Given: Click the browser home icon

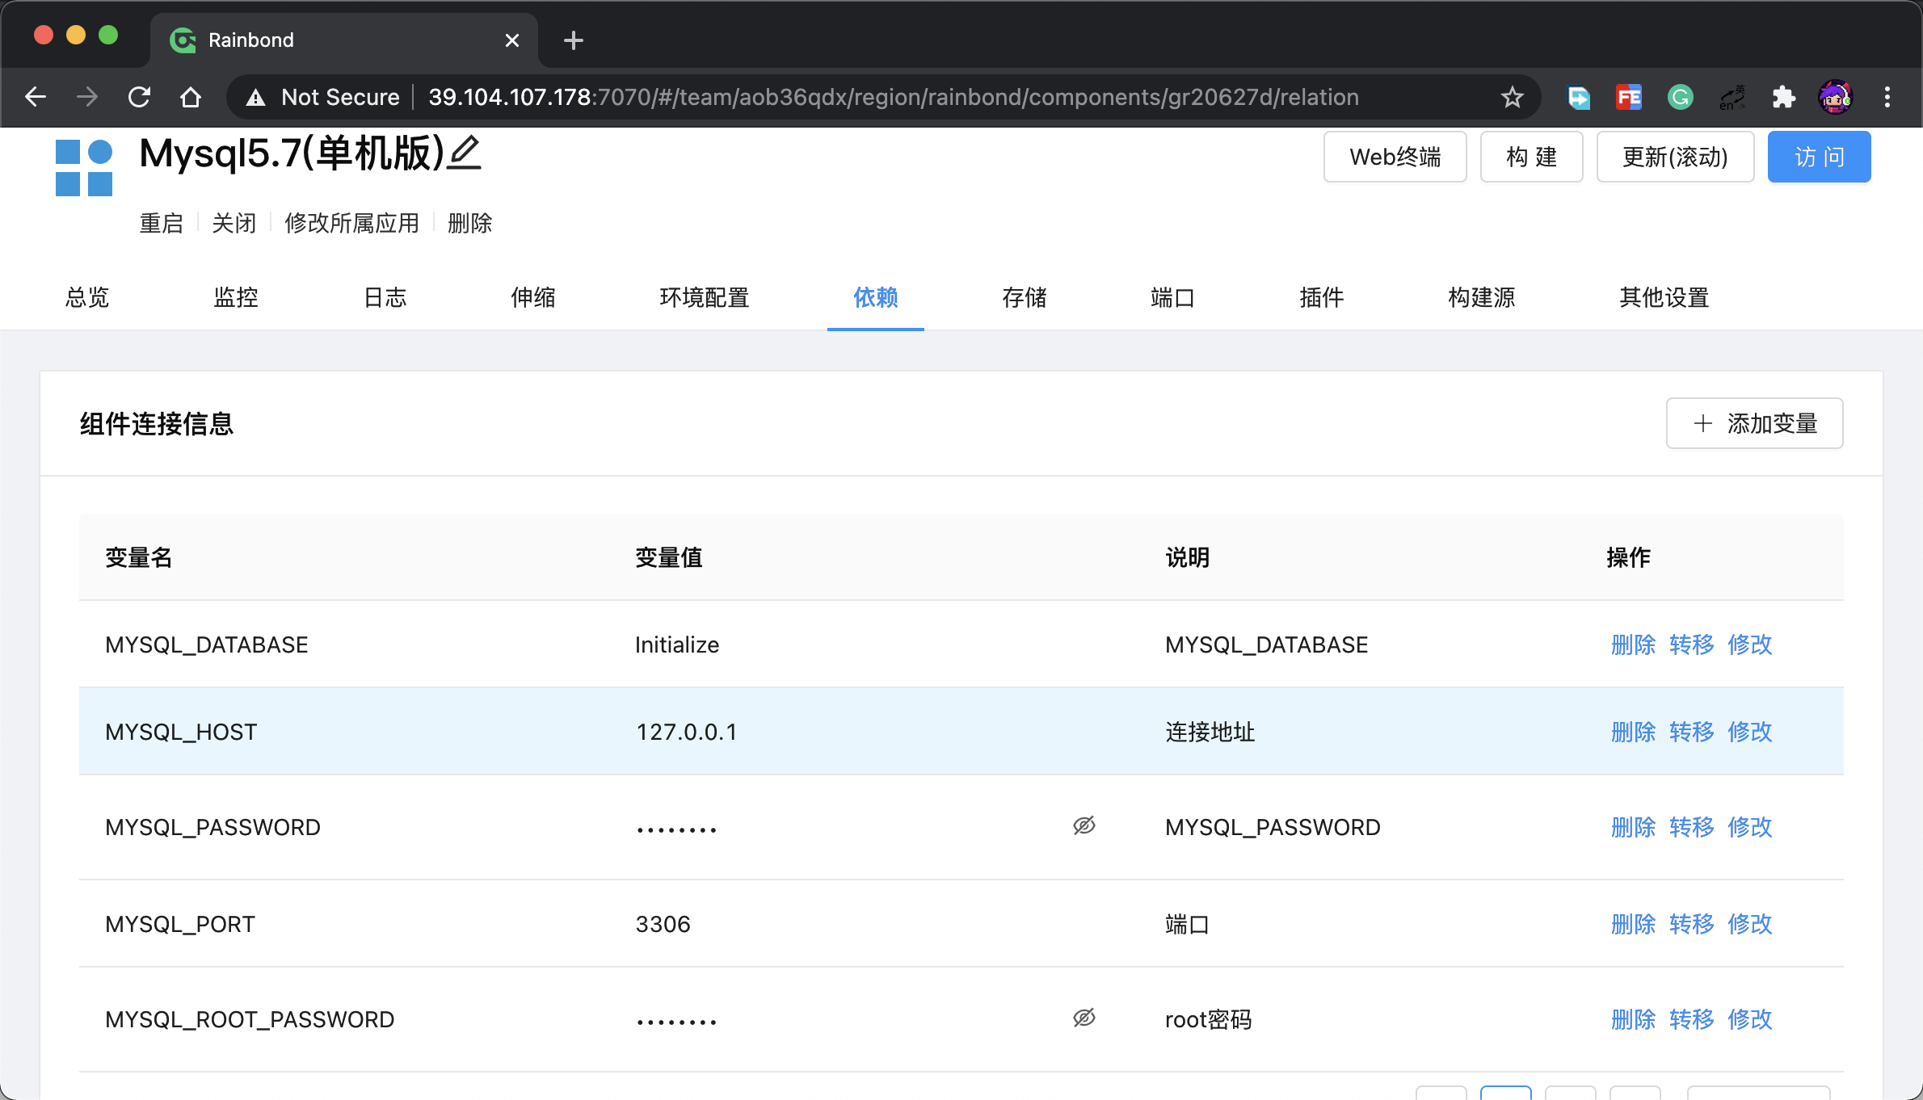Looking at the screenshot, I should pyautogui.click(x=191, y=96).
